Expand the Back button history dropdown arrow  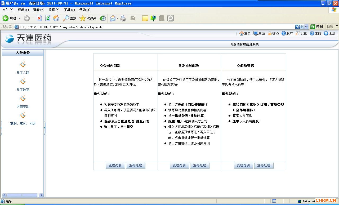(x=19, y=18)
